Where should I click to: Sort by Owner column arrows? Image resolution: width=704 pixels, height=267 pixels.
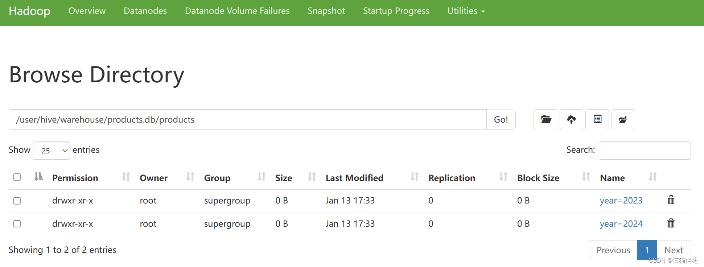(x=190, y=177)
